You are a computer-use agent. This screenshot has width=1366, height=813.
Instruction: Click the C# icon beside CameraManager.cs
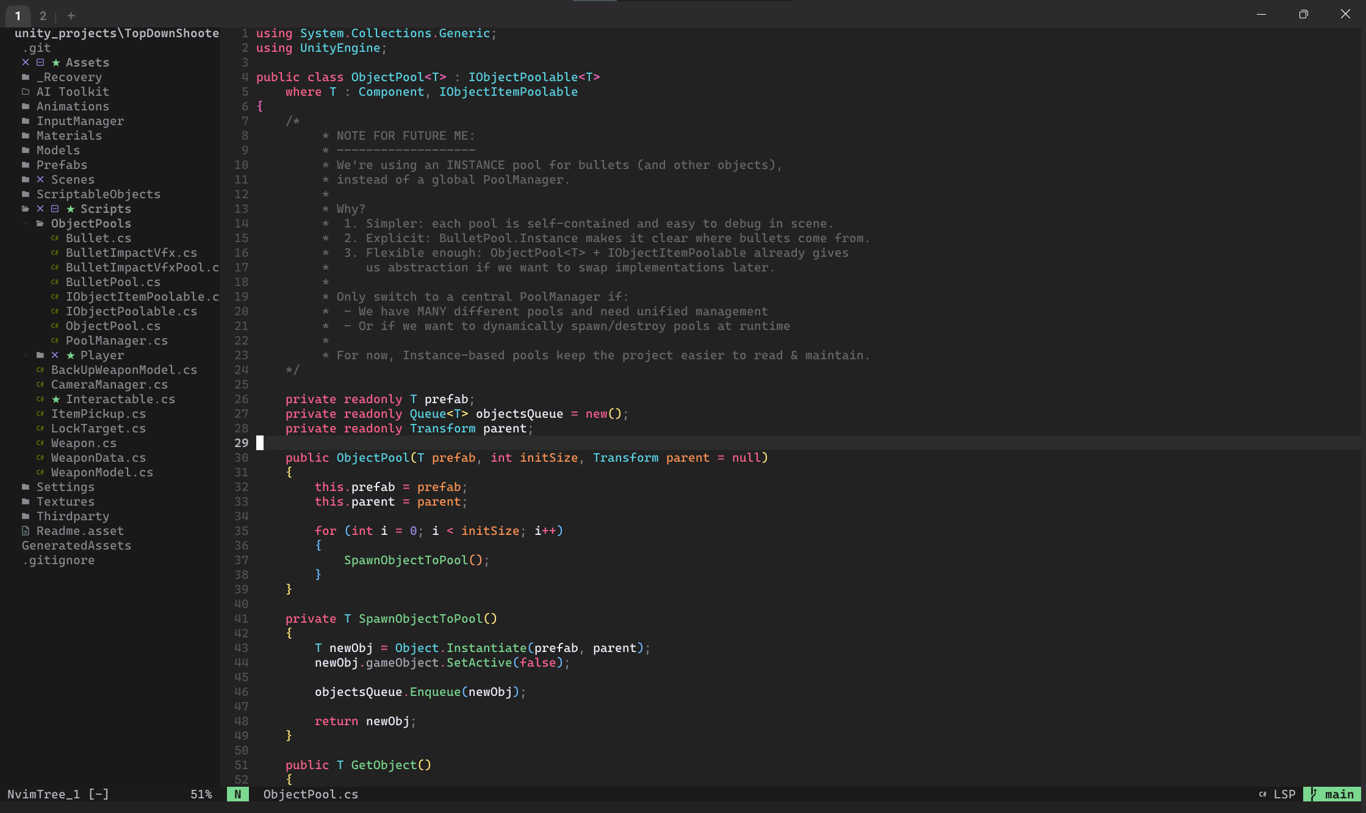click(x=40, y=385)
